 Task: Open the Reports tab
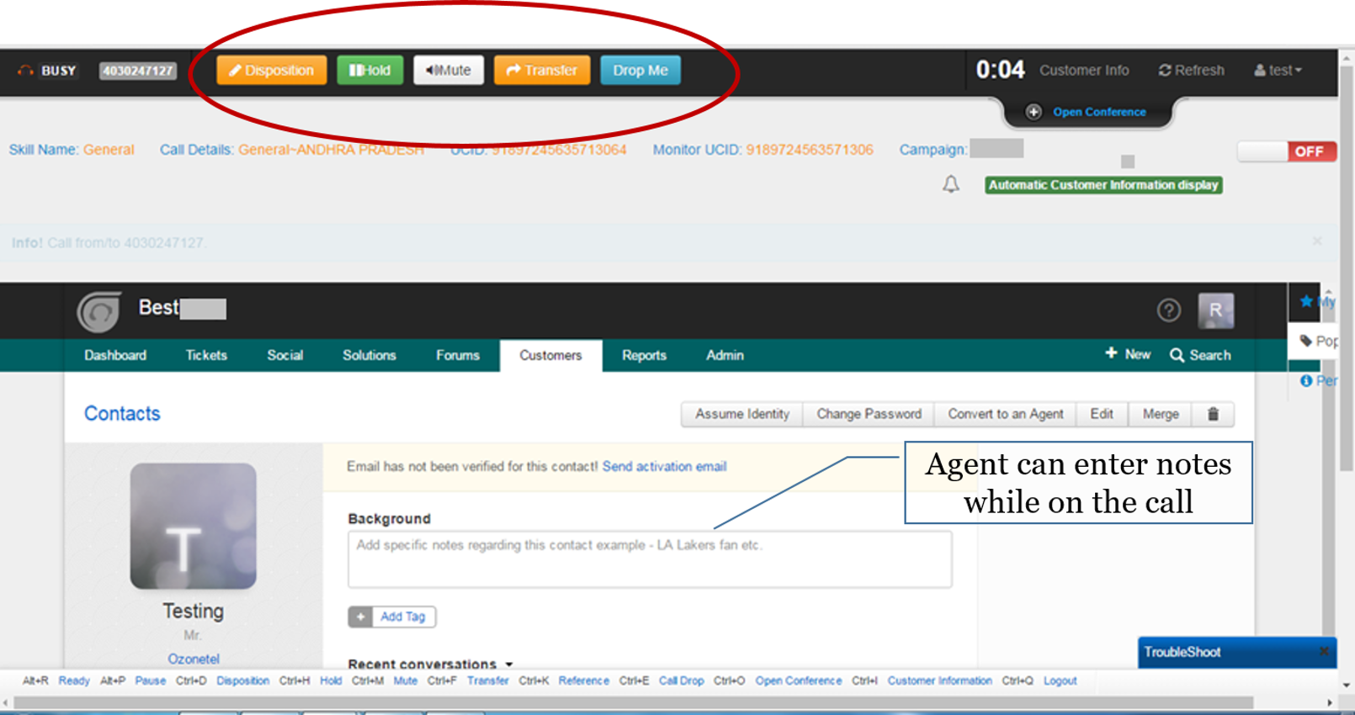tap(644, 355)
